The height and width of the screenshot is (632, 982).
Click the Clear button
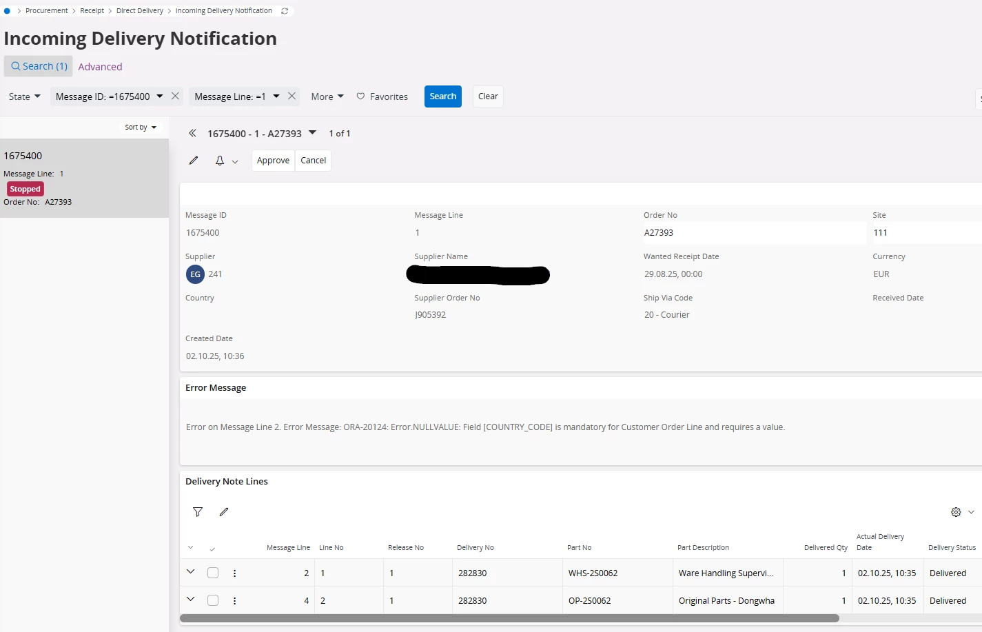click(x=488, y=96)
